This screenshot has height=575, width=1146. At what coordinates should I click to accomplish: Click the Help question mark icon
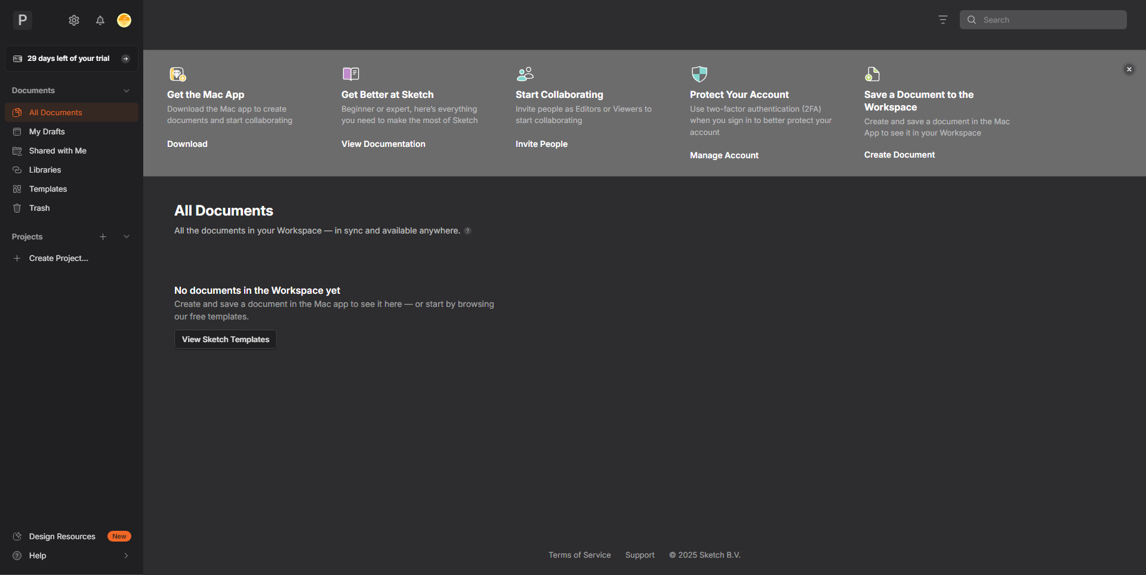tap(17, 555)
